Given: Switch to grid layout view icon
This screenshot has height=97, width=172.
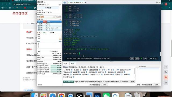Looking at the screenshot, I should [x=157, y=2].
